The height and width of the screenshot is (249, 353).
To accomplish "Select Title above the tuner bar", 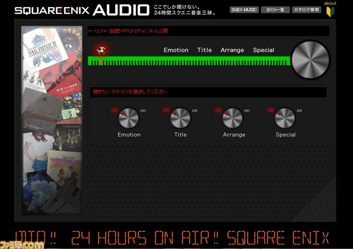I will (x=205, y=50).
